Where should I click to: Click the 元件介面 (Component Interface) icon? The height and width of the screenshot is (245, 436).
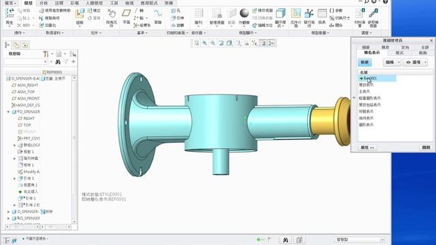(296, 14)
